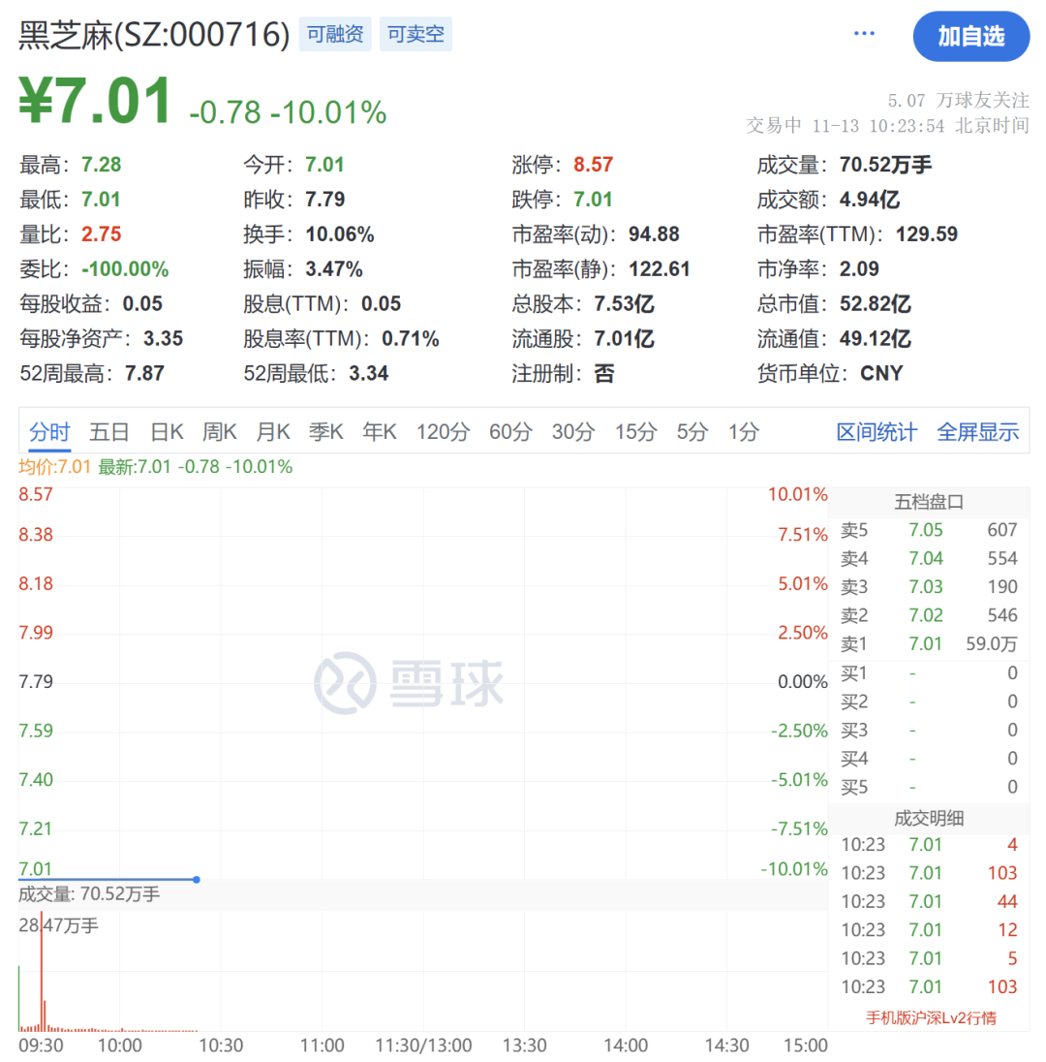This screenshot has width=1046, height=1062.
Task: Select the 月K tab
Action: [x=273, y=432]
